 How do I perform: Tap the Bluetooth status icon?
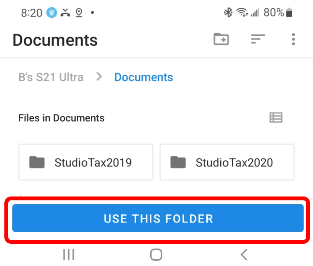coord(228,13)
